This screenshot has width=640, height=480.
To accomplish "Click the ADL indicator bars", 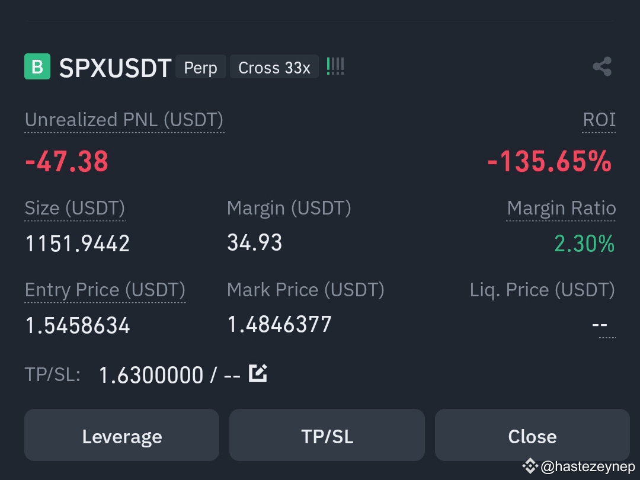I will (335, 66).
